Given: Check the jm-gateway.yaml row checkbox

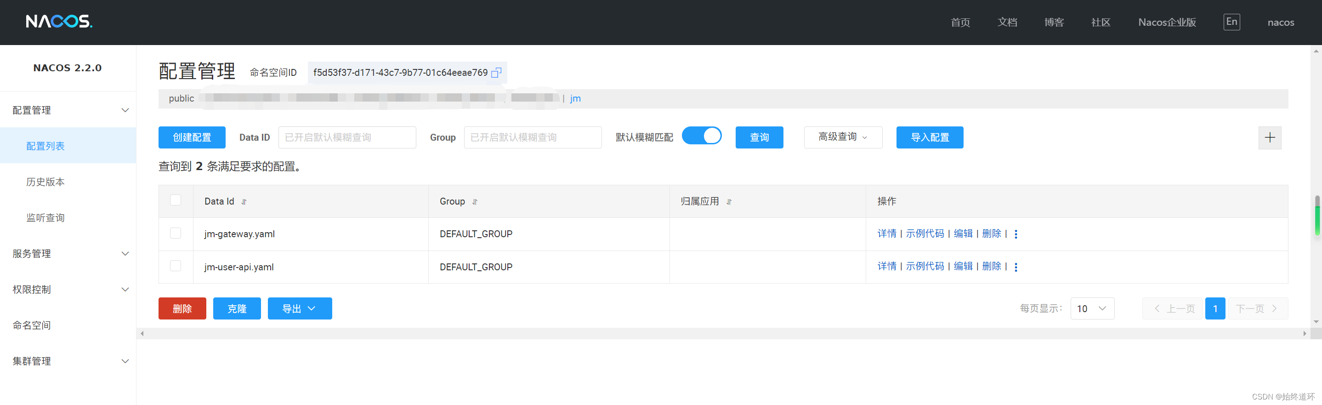Looking at the screenshot, I should (x=176, y=233).
